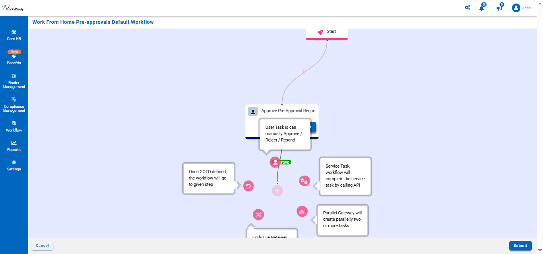Click the User Task person icon

(275, 162)
